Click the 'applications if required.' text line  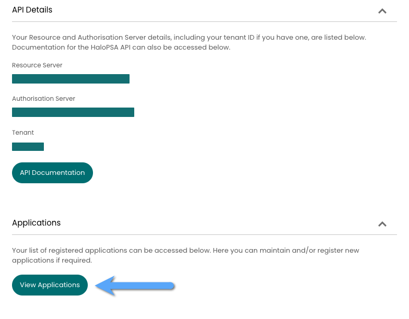point(52,261)
